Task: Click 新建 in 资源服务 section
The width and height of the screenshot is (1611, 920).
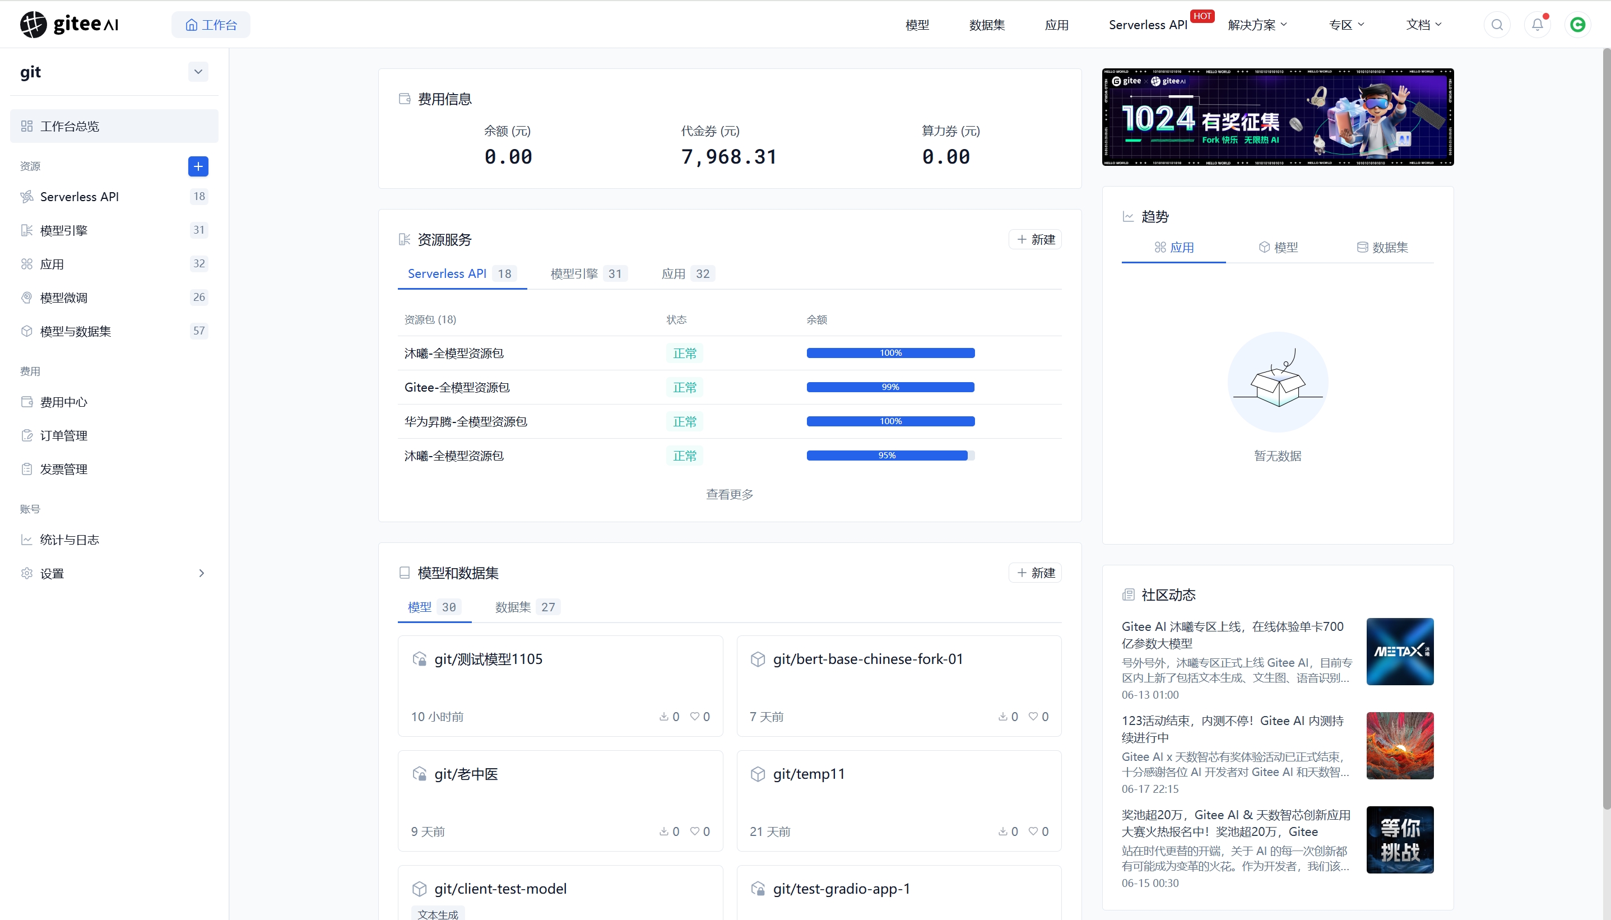Action: click(1035, 239)
